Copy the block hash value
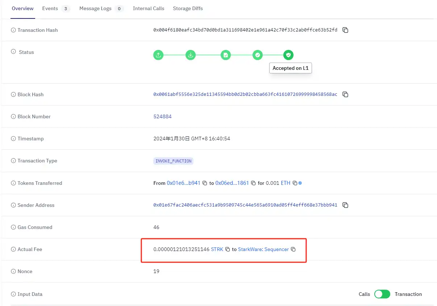 tap(345, 95)
